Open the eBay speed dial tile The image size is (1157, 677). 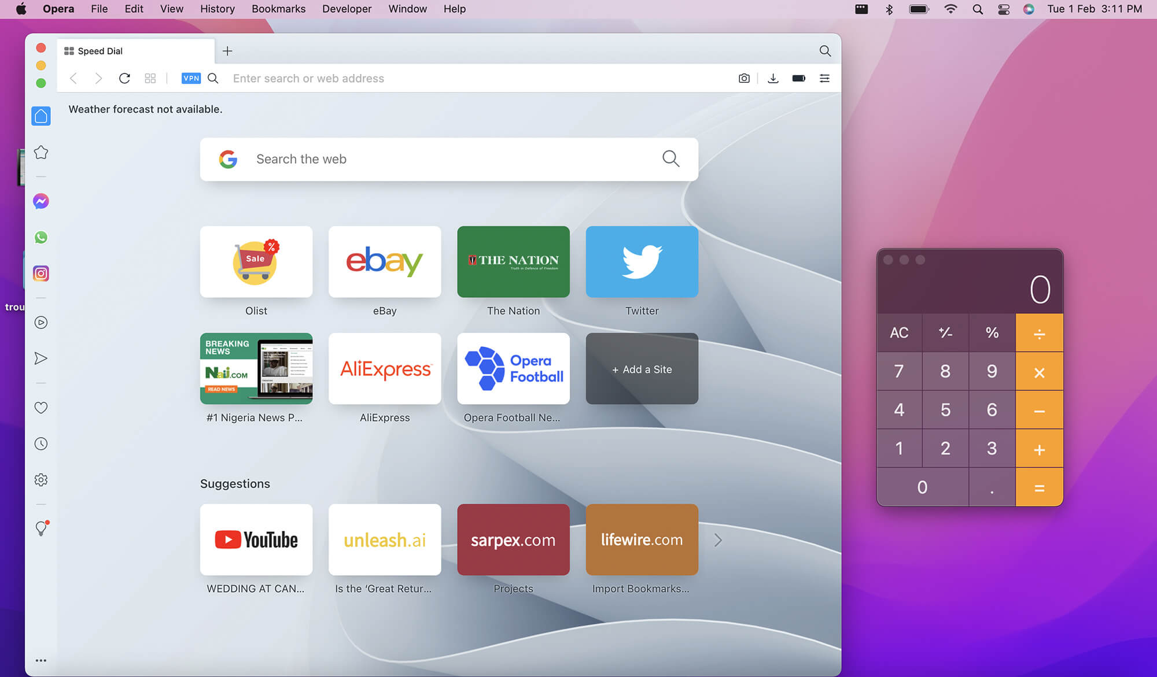coord(384,261)
